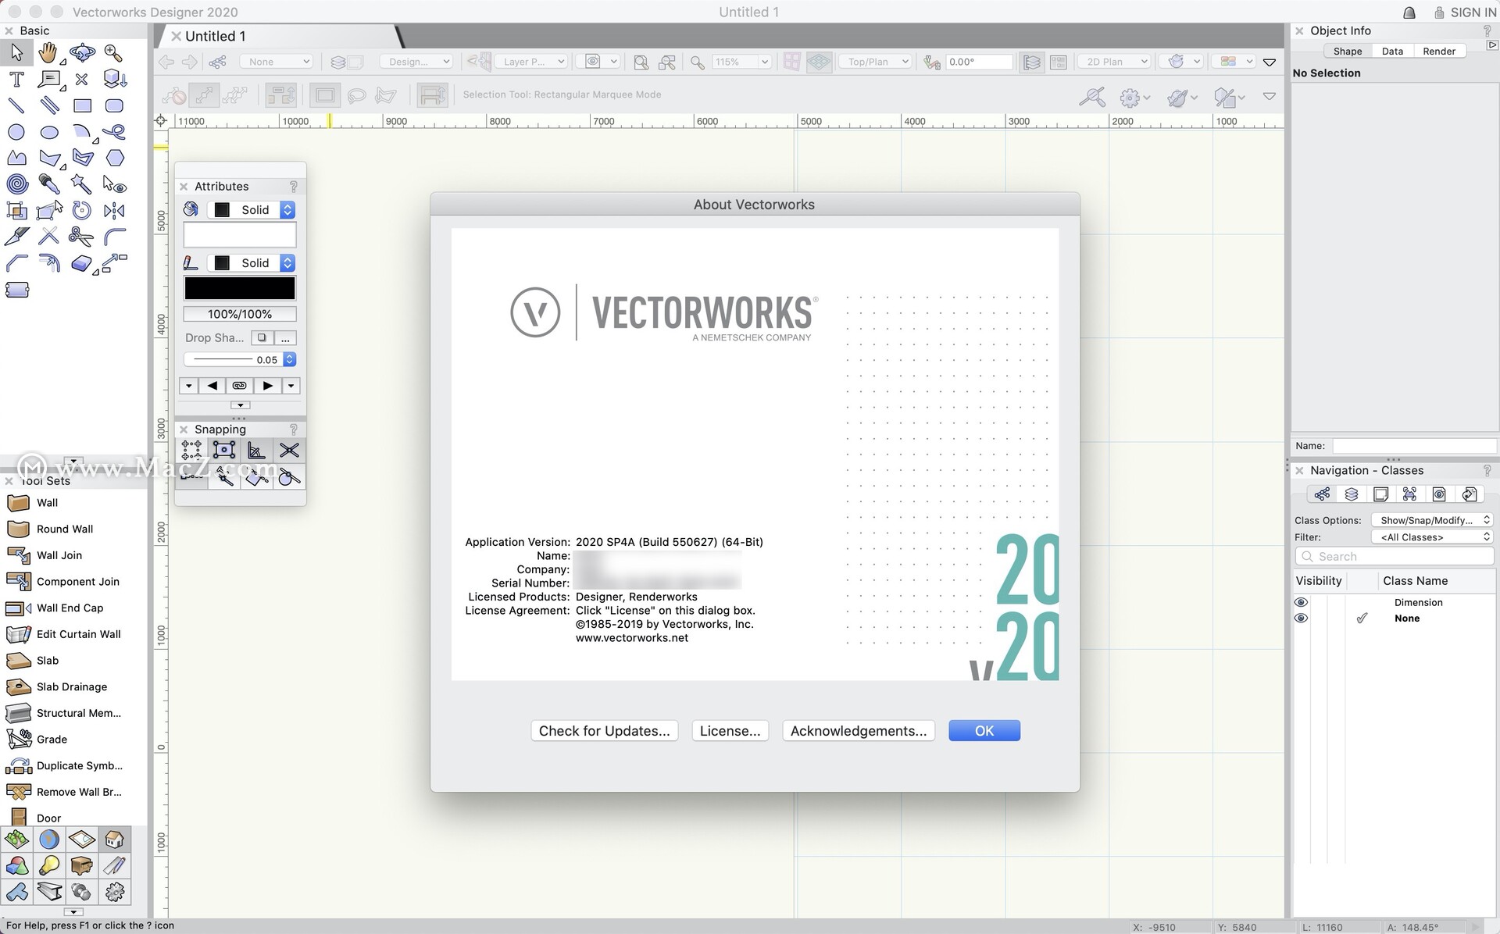Open the None class dropdown in view bar
1500x934 pixels.
click(277, 62)
